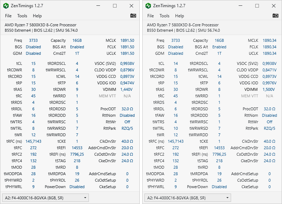Viewport: 282px width, 204px height.
Task: Expand the memory module dropdown in left window
Action: [x=85, y=198]
